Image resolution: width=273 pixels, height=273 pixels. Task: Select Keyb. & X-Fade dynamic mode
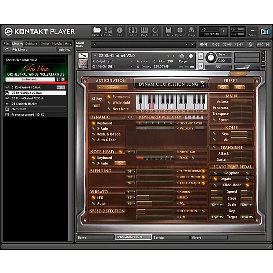(x=94, y=134)
